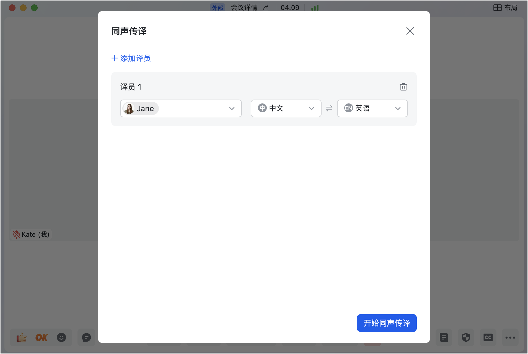The image size is (528, 354).
Task: Click the 添加译员 add interpreter link
Action: [130, 58]
